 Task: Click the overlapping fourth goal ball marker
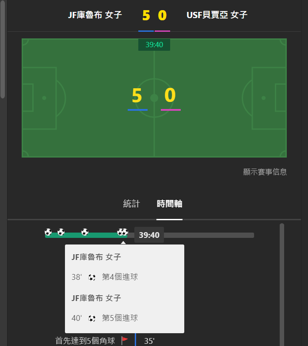119,232
